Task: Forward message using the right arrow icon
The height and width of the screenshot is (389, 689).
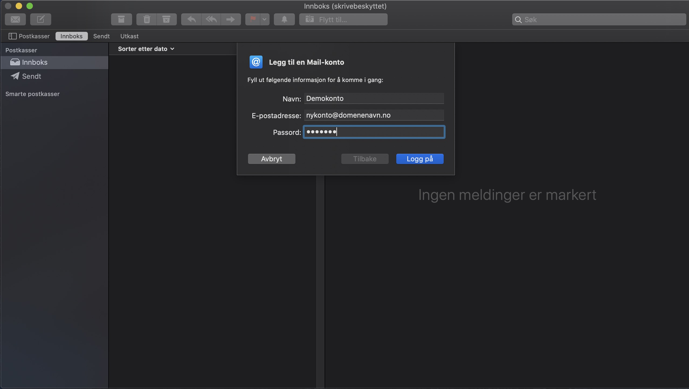Action: 231,19
